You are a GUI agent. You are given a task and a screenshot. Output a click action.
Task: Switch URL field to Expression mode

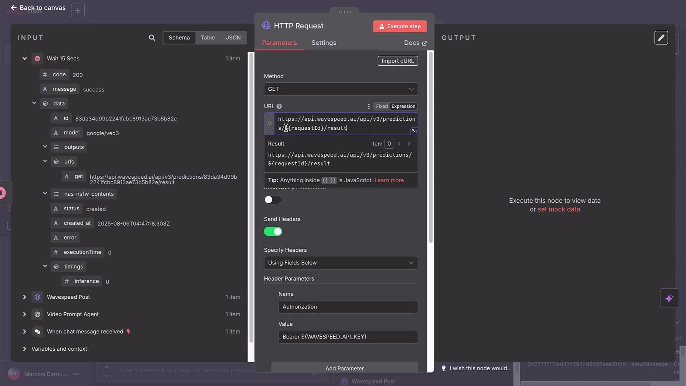tap(403, 107)
